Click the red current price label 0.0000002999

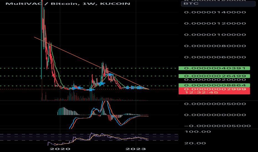[215, 89]
